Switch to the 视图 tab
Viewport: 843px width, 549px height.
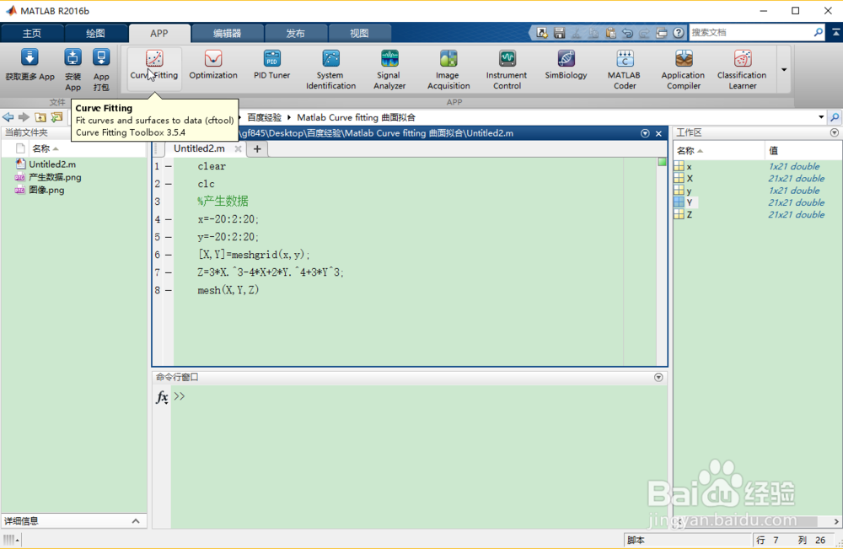click(x=360, y=34)
